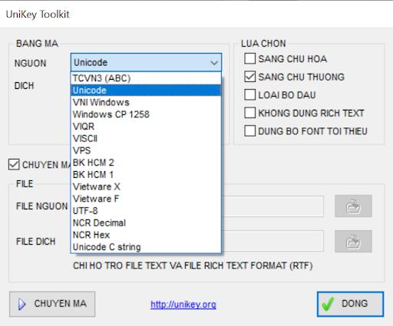The width and height of the screenshot is (393, 326).
Task: Enable SANG CHU HOA checkbox
Action: 249,58
